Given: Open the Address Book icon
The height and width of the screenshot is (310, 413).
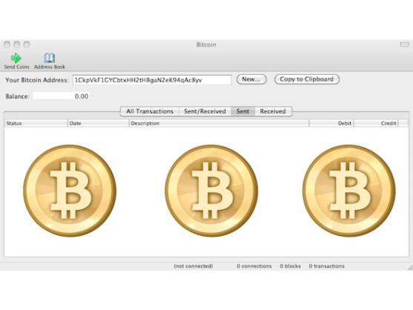Looking at the screenshot, I should coord(49,58).
